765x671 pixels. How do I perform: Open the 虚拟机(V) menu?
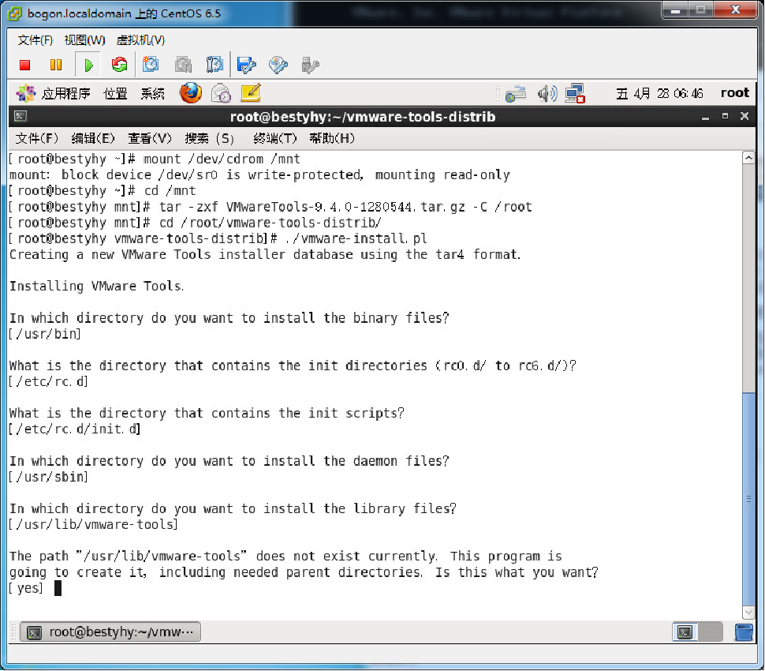pyautogui.click(x=140, y=40)
